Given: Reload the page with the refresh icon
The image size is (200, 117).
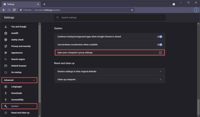Looking at the screenshot, I should click(15, 10).
